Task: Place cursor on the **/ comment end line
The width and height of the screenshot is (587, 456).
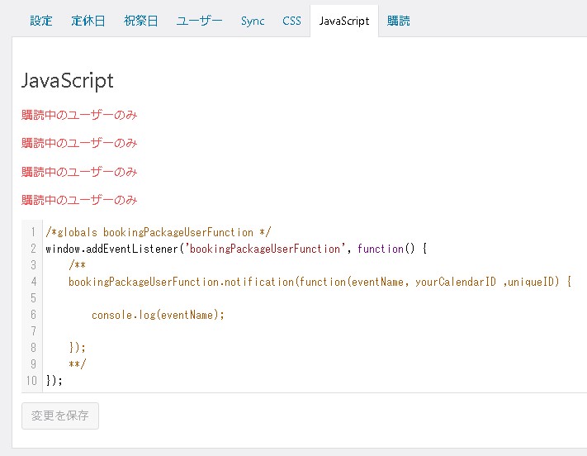Action: click(x=78, y=364)
